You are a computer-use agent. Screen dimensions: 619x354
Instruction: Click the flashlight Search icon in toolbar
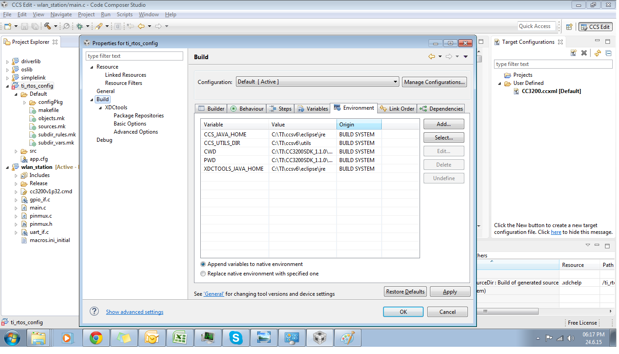(x=99, y=27)
